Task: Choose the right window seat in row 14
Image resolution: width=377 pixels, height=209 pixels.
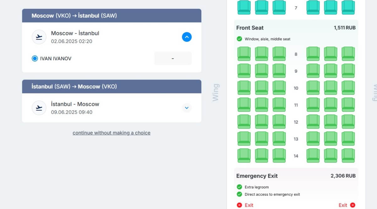Action: [348, 156]
